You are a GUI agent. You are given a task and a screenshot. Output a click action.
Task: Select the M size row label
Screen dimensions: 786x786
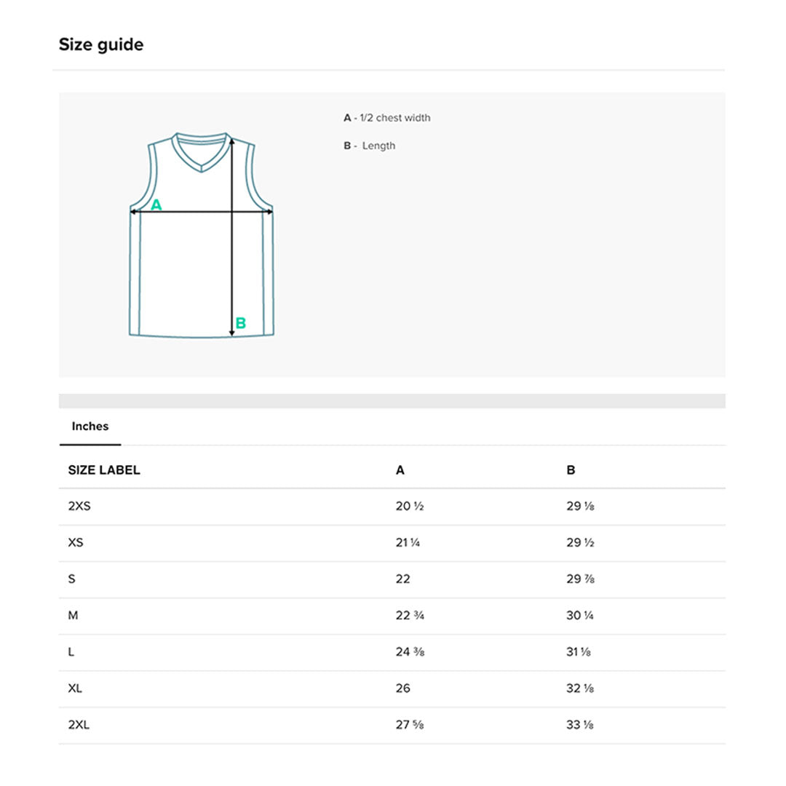click(x=73, y=616)
